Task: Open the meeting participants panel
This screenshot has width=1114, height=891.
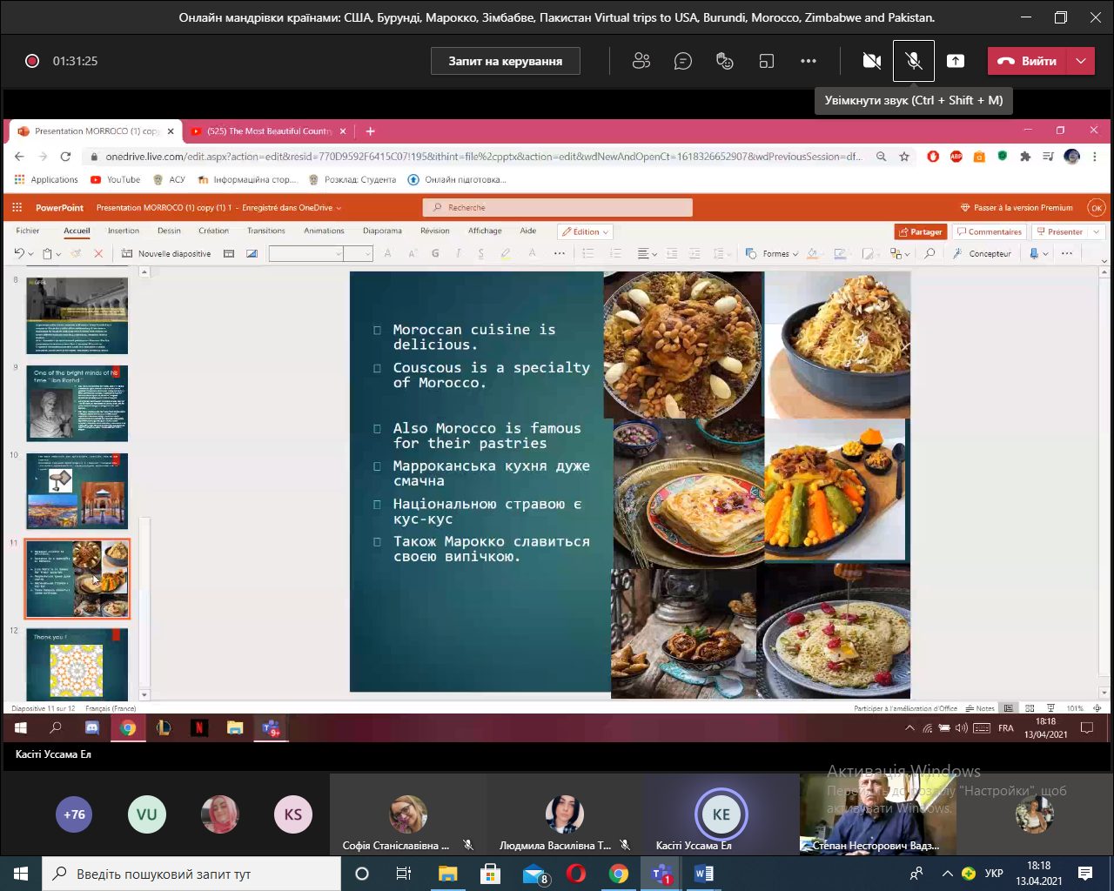Action: pos(641,61)
